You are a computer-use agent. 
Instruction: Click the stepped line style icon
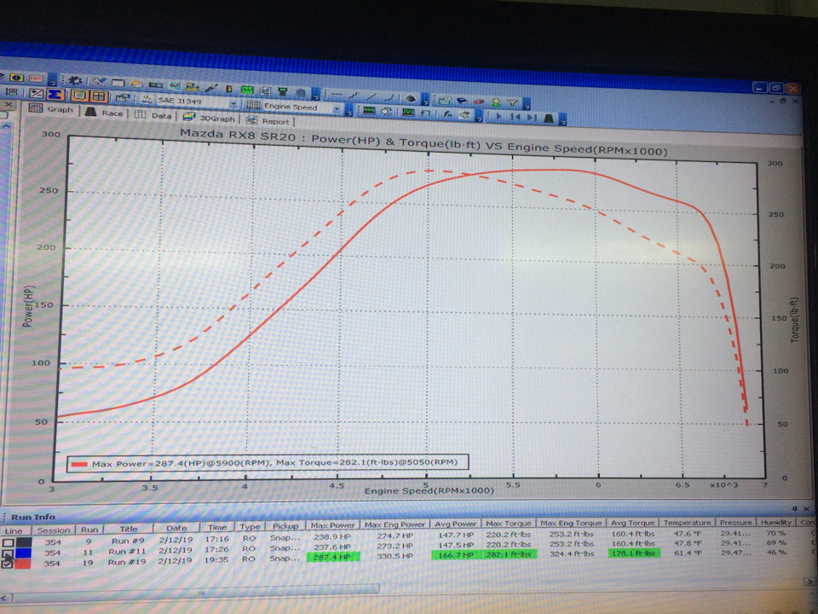[354, 96]
